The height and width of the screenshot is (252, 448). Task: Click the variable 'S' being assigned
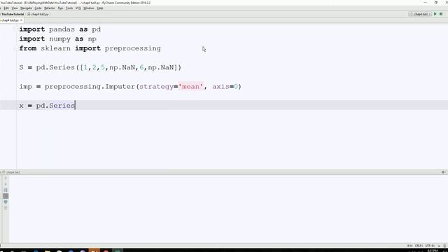pyautogui.click(x=22, y=67)
